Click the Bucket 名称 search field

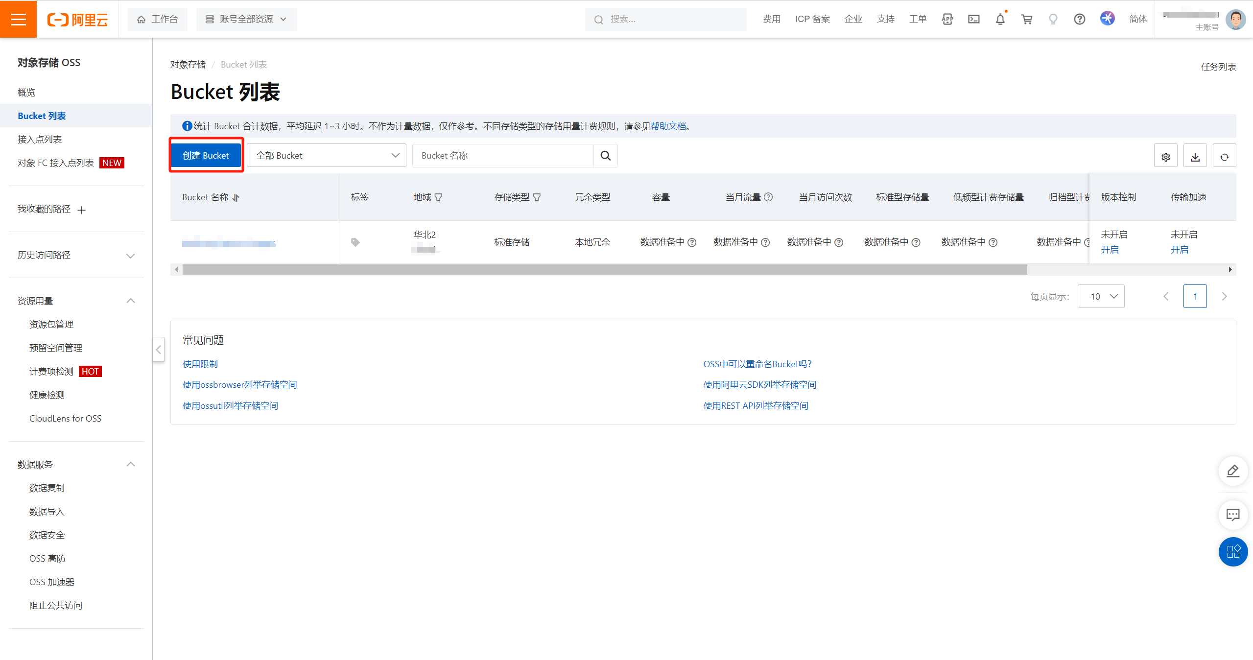[503, 156]
